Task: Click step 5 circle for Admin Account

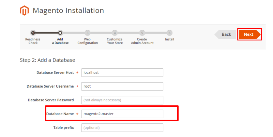Action: pos(142,33)
